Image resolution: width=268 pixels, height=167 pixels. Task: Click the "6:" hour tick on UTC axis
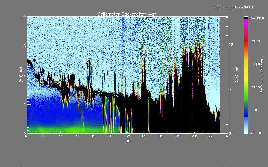coord(77,136)
